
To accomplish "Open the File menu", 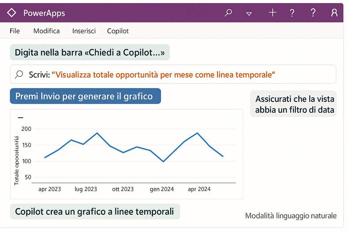I will coord(15,31).
